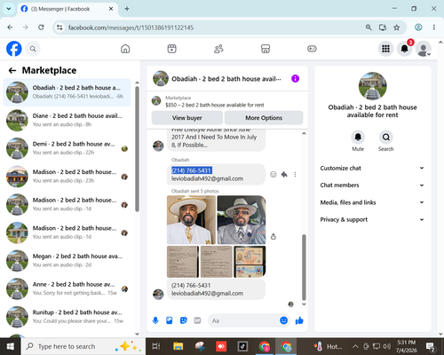444x355 pixels.
Task: Open the Facebook search icon
Action: [x=33, y=49]
